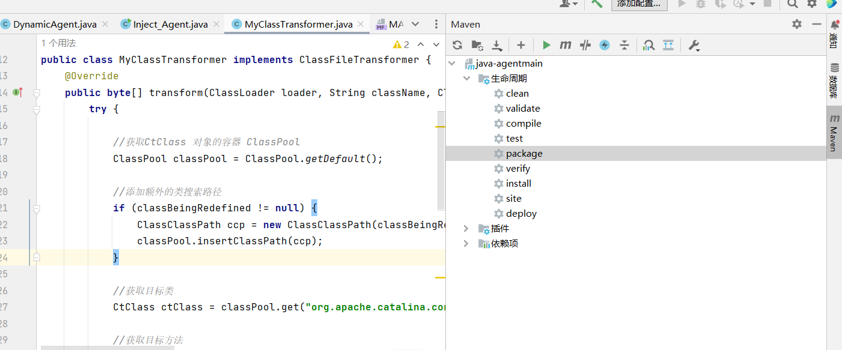Screen dimensions: 842x350
Task: Download sources and documentation icon
Action: point(497,45)
